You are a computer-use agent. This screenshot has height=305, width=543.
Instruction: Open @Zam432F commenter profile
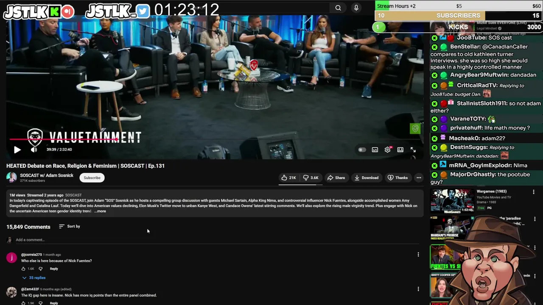click(x=30, y=289)
